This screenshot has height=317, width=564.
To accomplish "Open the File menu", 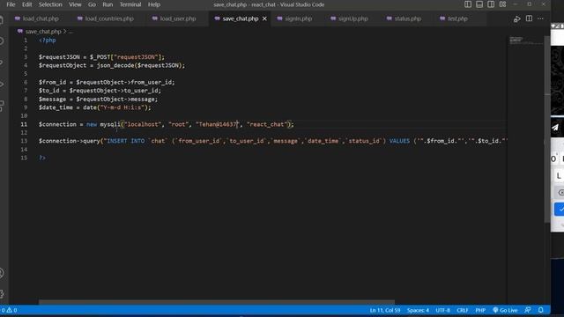I will 11,4.
